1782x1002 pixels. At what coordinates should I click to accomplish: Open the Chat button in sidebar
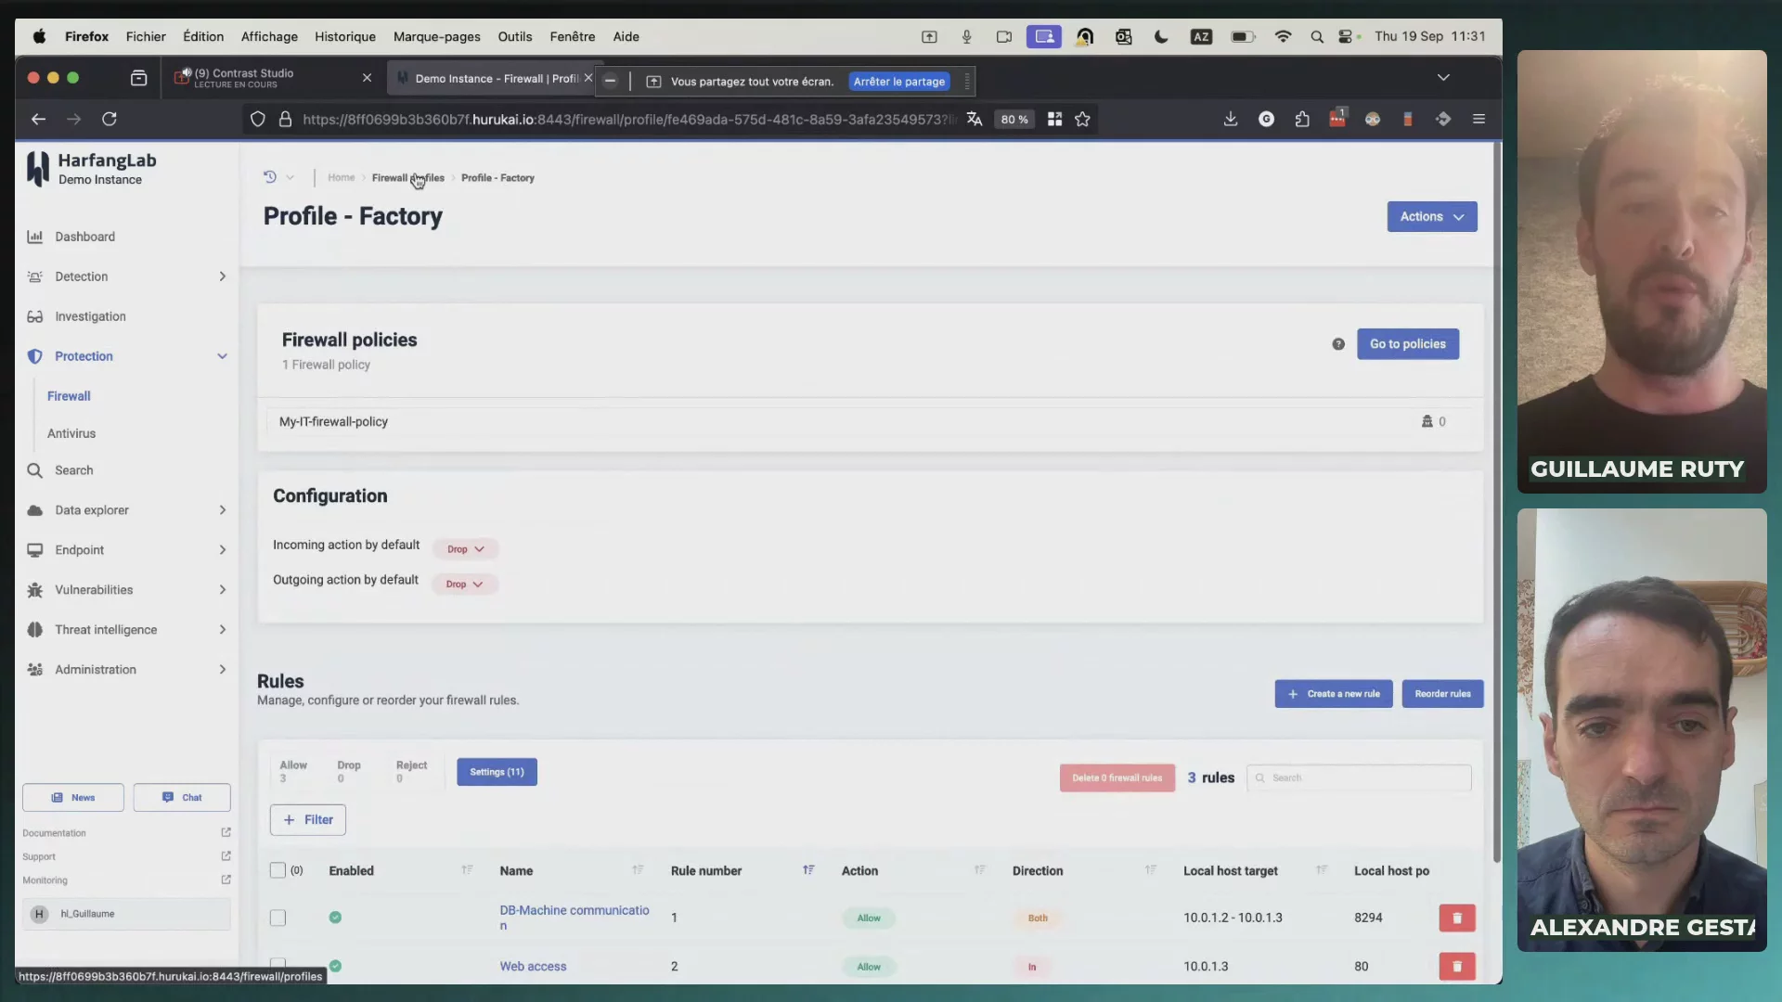point(182,798)
